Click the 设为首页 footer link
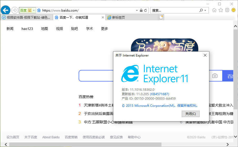The width and height of the screenshot is (238, 147). coord(13,137)
